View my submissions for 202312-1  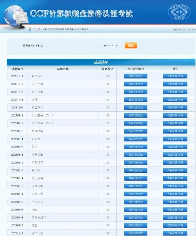pos(136,76)
